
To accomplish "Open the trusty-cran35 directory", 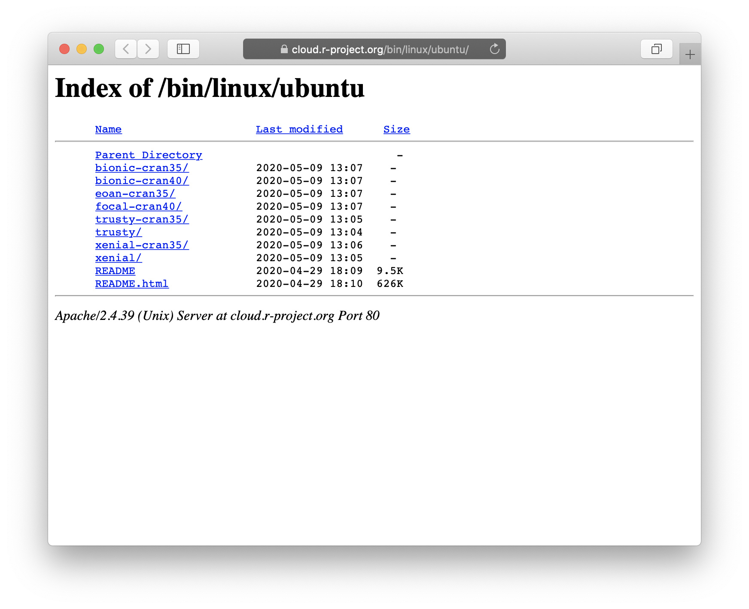I will (x=142, y=219).
